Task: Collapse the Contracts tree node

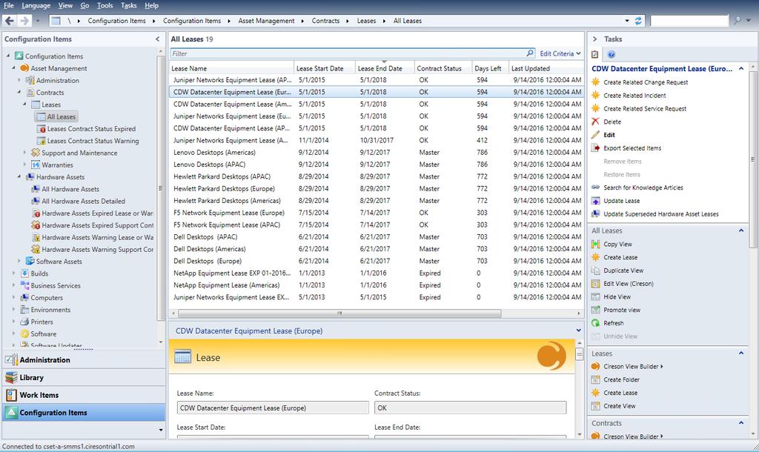Action: pos(19,92)
